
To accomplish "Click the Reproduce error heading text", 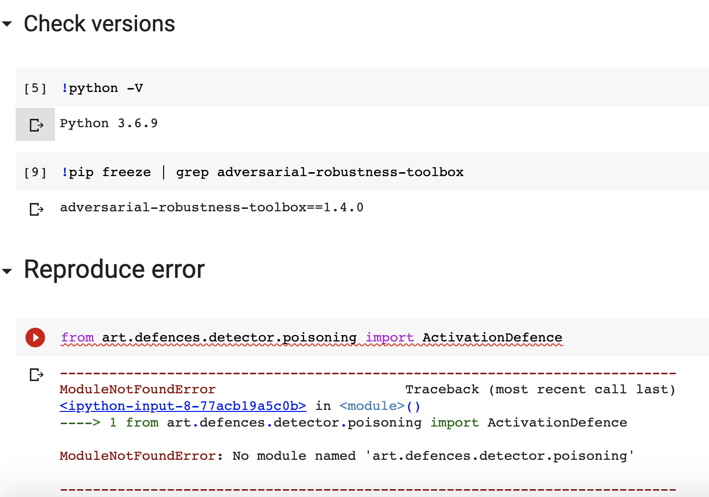I will (x=114, y=270).
